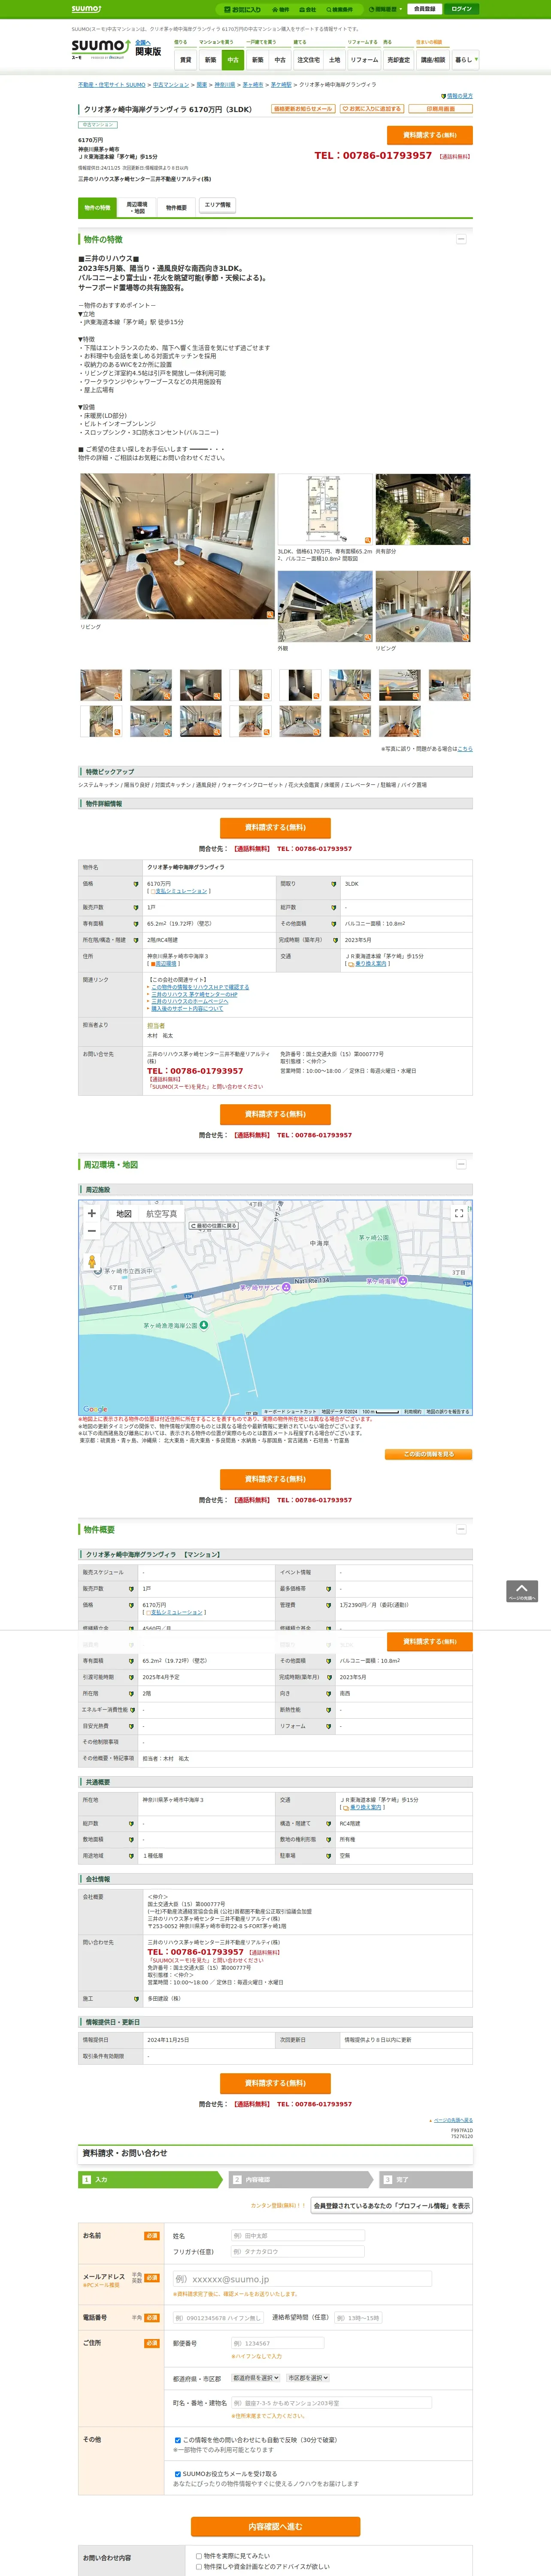The width and height of the screenshot is (551, 2576).
Task: Open the リフォーム navigation tab
Action: click(x=364, y=60)
